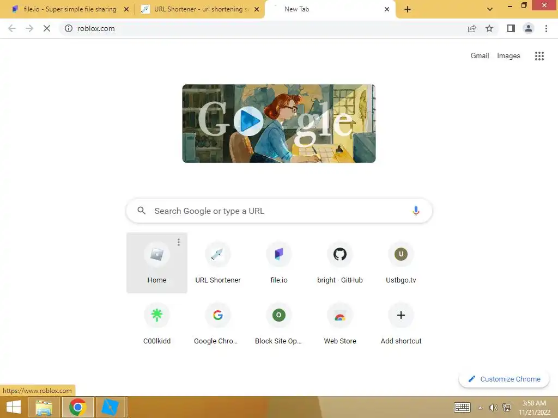The height and width of the screenshot is (418, 558).
Task: Open File Explorer from the taskbar
Action: (45, 407)
